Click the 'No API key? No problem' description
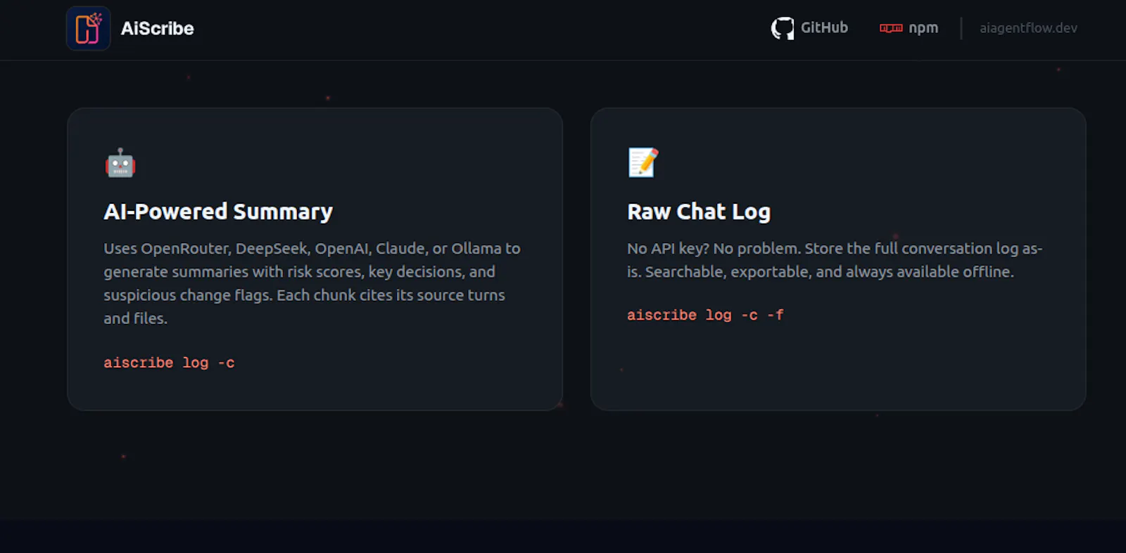This screenshot has height=553, width=1126. [835, 260]
